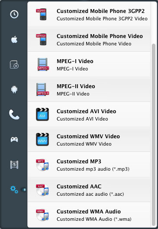Choose Customized Mobile Phone 3GPP2 format
The width and height of the screenshot is (158, 229).
(x=89, y=14)
